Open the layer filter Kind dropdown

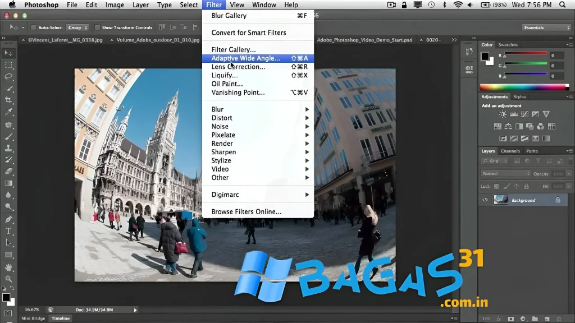point(494,161)
